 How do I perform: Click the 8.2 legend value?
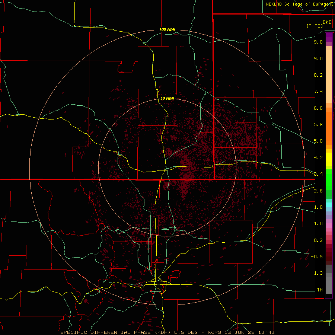pos(318,75)
